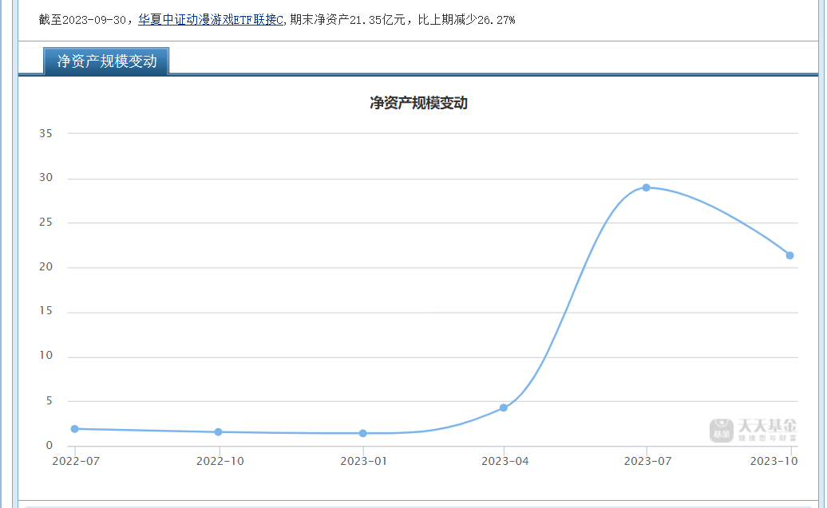Click the 2023-01 data point marker
827x508 pixels.
coord(363,433)
